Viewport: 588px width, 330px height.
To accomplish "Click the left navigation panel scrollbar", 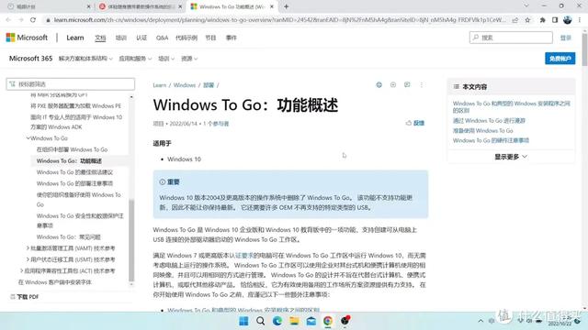I will coord(131,239).
